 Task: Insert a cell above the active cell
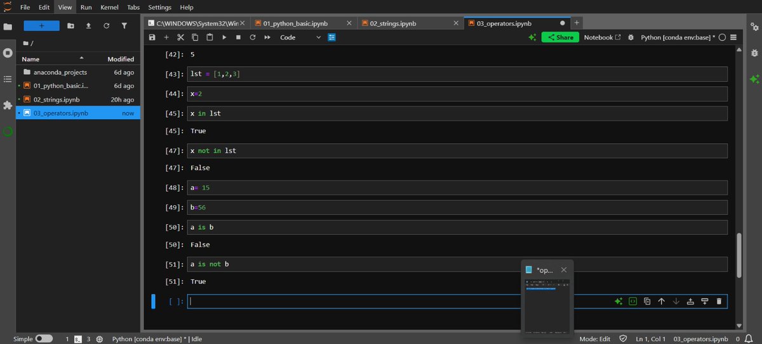[x=690, y=302]
